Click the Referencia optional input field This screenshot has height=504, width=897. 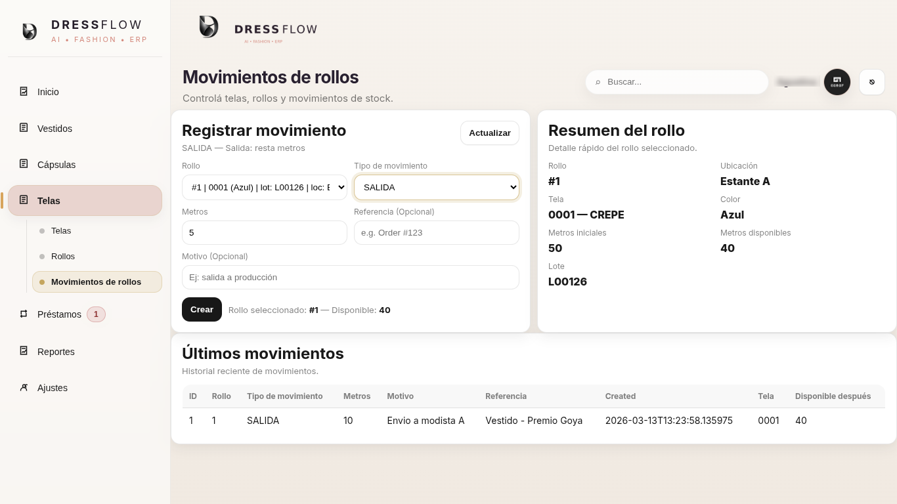pos(436,232)
